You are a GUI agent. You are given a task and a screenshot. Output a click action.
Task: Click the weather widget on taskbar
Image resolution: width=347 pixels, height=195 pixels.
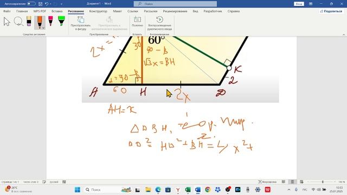[x=18, y=190]
